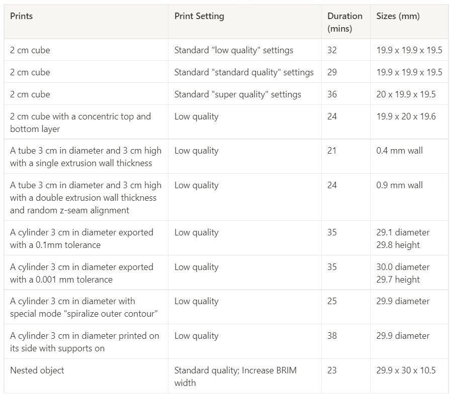This screenshot has width=452, height=397.
Task: Click the Standard "low quality" settings cell
Action: 233,50
